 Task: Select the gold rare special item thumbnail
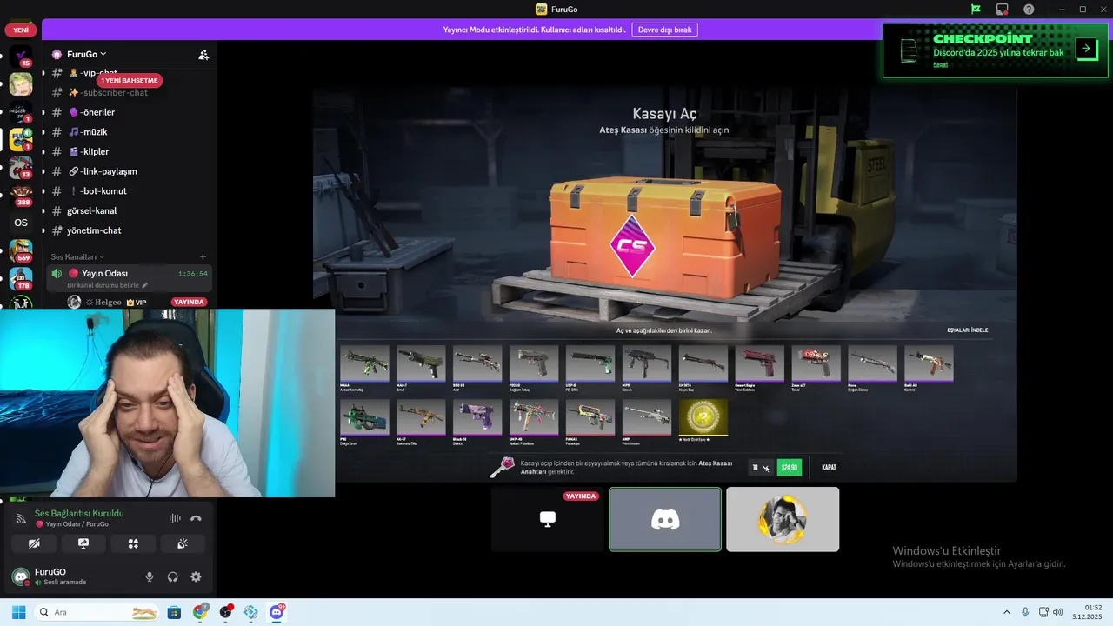click(x=703, y=417)
